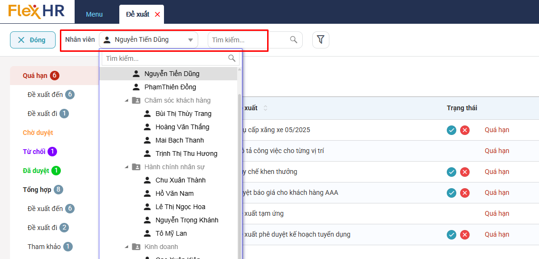This screenshot has width=539, height=259.
Task: Reject the kế hoạch tuyển dụng proposal
Action: coord(465,235)
